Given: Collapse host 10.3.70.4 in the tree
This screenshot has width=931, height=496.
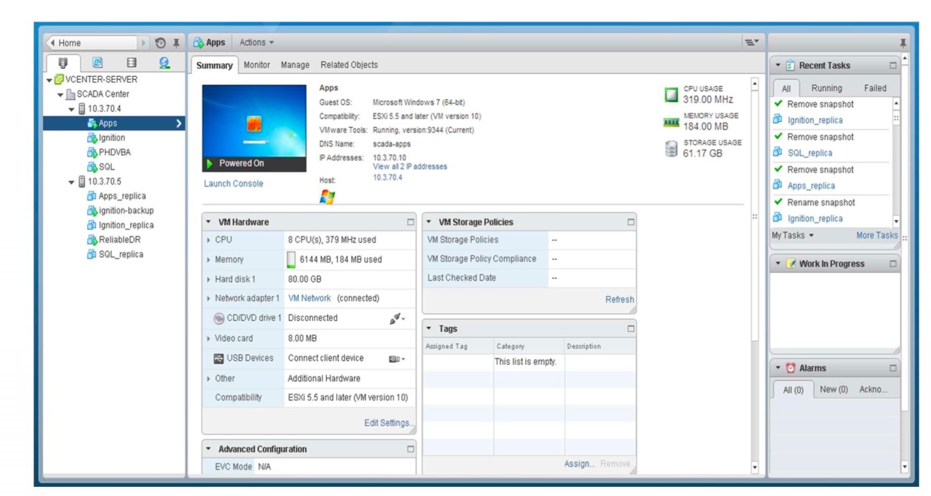Looking at the screenshot, I should [x=72, y=109].
